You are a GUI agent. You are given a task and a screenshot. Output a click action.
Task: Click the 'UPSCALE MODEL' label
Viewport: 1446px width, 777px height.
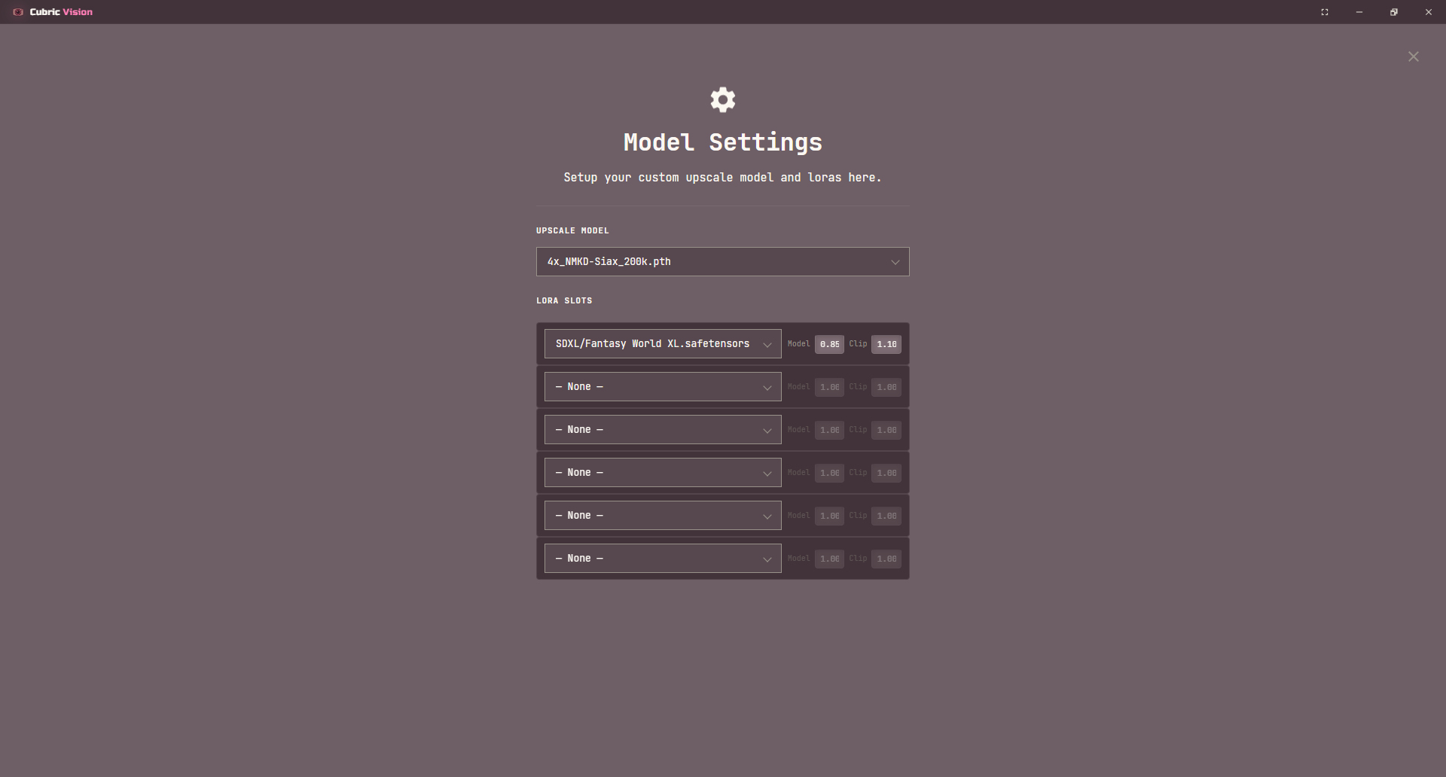click(x=572, y=230)
